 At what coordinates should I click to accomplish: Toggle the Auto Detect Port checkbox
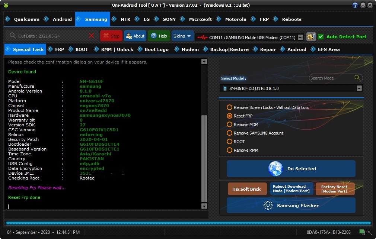click(x=321, y=36)
